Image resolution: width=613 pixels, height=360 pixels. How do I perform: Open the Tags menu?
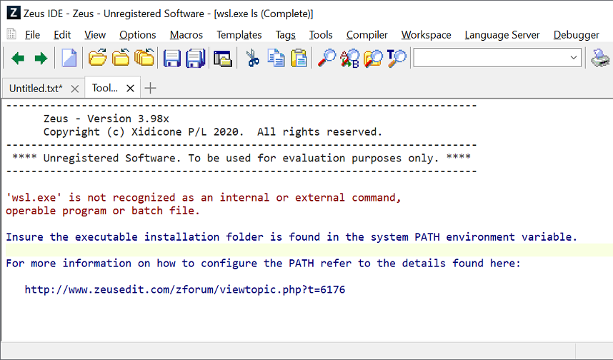(x=285, y=35)
